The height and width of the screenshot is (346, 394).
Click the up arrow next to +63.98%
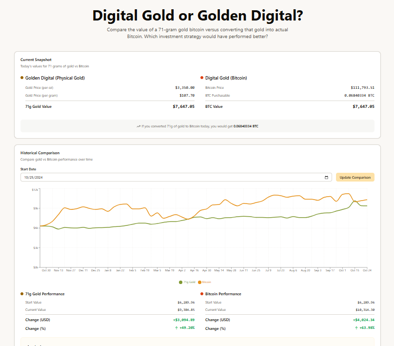click(356, 328)
